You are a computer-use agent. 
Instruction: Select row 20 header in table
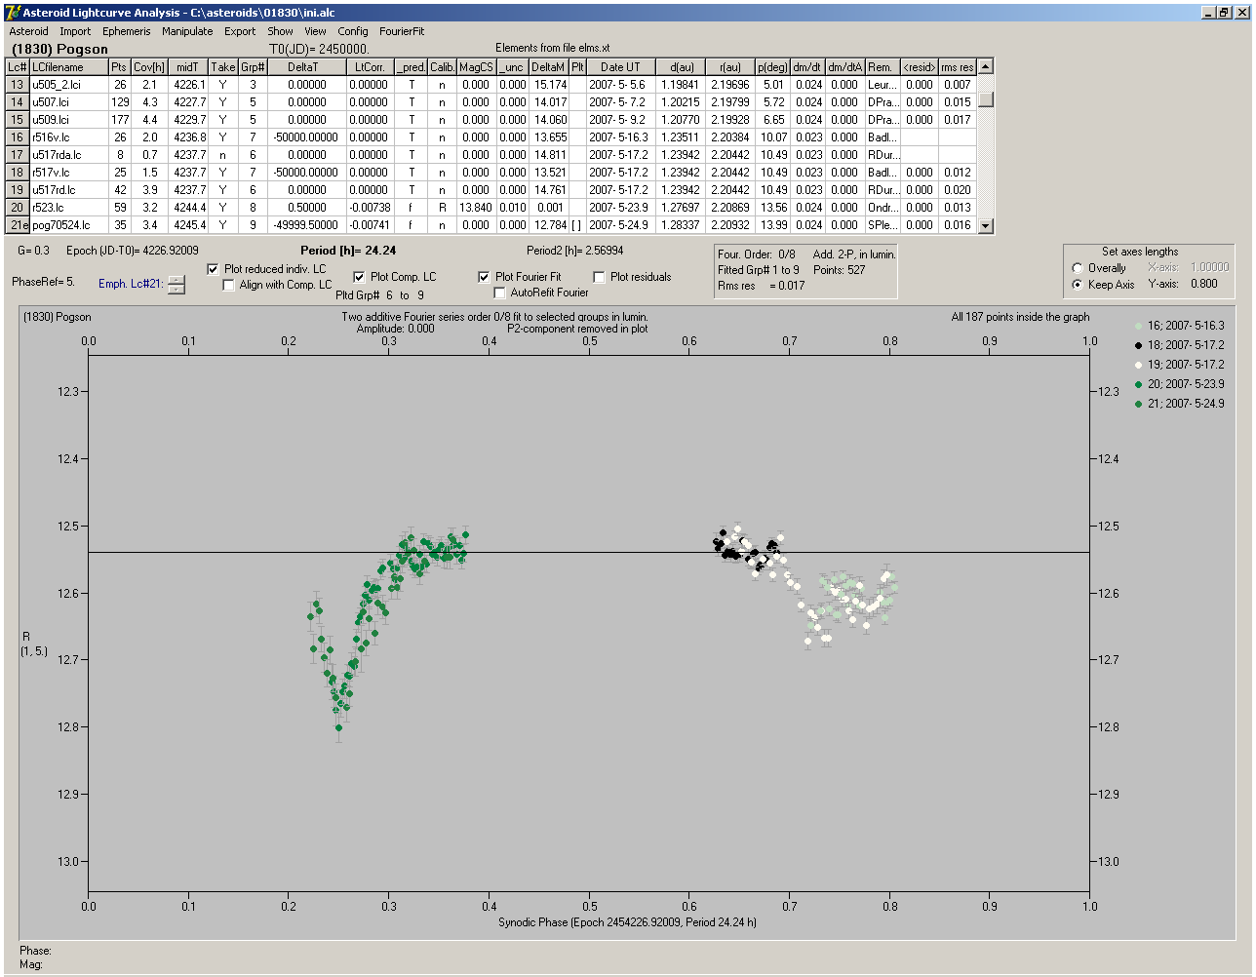[x=18, y=208]
